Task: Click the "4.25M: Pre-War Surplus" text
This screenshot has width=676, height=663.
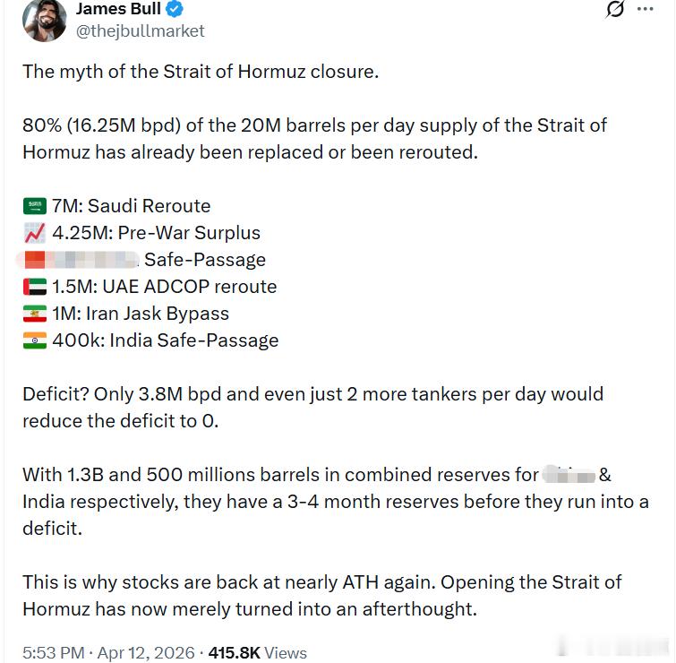Action: (x=157, y=233)
